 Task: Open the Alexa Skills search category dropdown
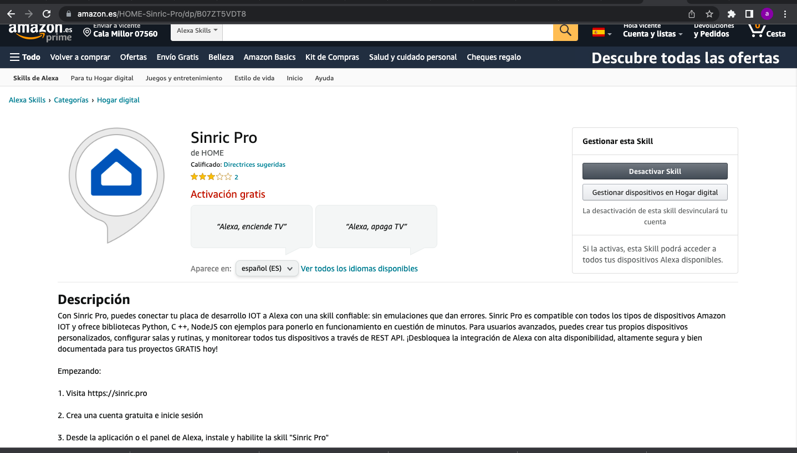click(197, 31)
